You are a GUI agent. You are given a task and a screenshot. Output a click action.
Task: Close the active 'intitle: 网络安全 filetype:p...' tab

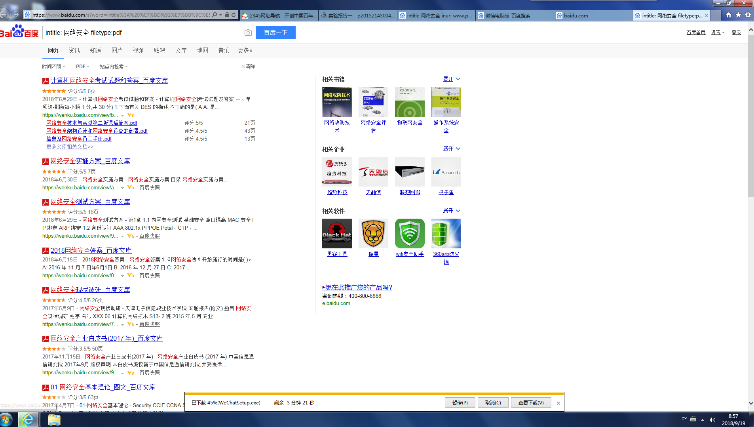(x=707, y=15)
